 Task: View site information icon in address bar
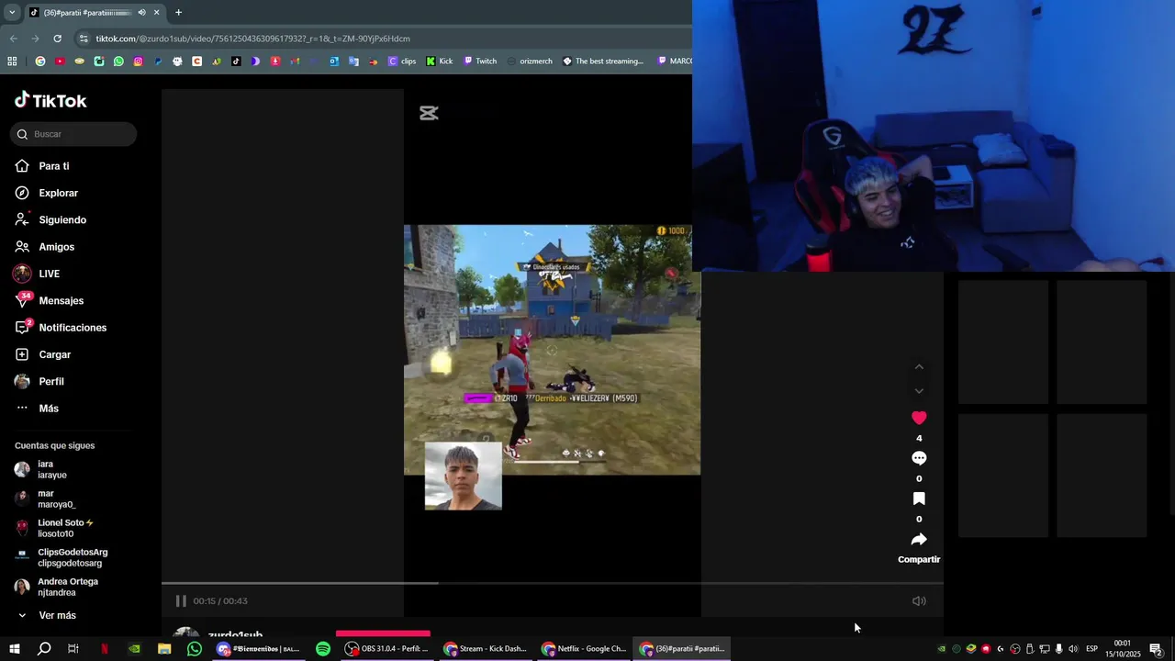click(x=84, y=39)
